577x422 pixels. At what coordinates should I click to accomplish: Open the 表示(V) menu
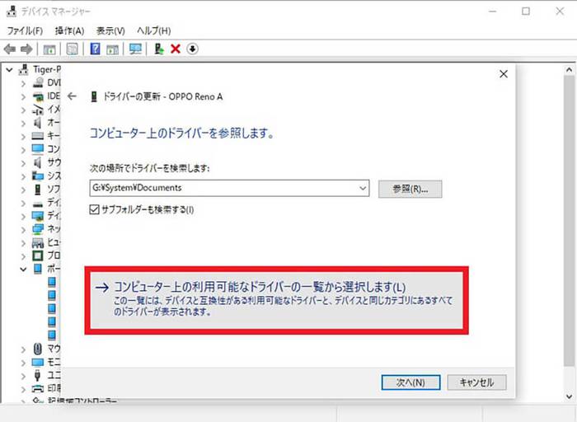110,30
